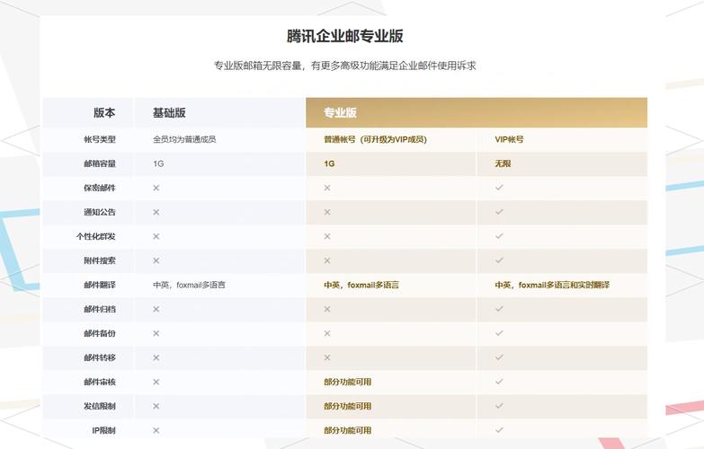704x449 pixels.
Task: Click the 保密邮件 row label
Action: click(x=100, y=188)
